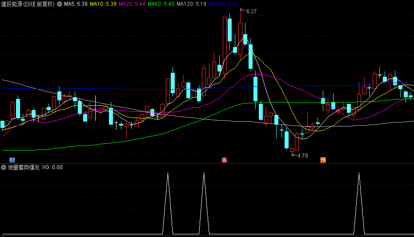Select the magenta MA20 label
This screenshot has width=414, height=237.
pyautogui.click(x=132, y=4)
